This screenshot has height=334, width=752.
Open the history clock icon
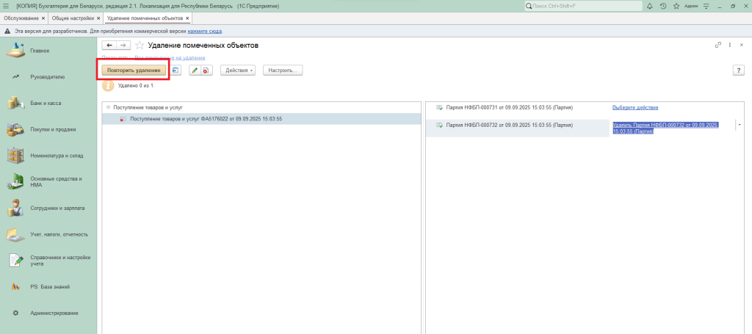click(663, 6)
